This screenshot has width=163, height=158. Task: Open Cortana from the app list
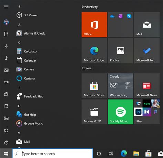[x=25, y=78]
